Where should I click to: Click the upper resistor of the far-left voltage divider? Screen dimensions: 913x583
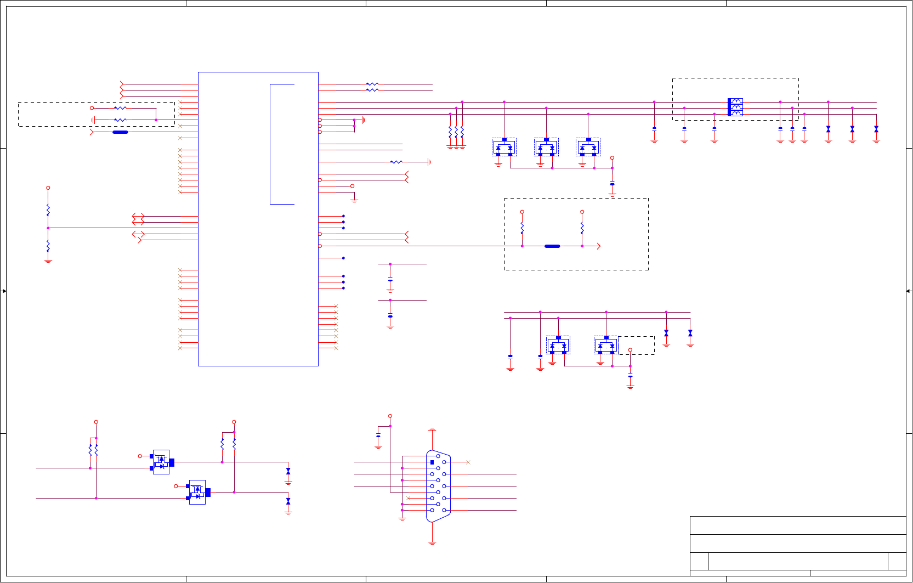click(x=48, y=210)
